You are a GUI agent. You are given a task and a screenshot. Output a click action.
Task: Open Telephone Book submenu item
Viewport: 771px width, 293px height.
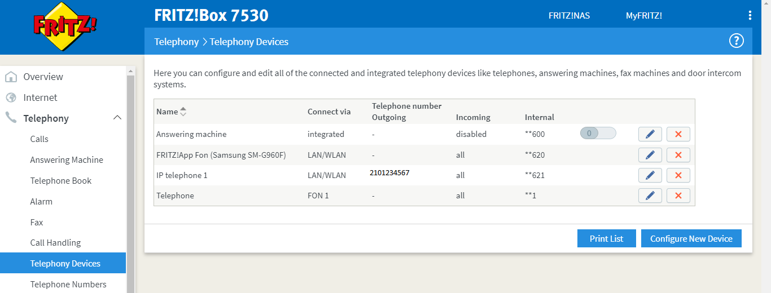click(x=61, y=181)
